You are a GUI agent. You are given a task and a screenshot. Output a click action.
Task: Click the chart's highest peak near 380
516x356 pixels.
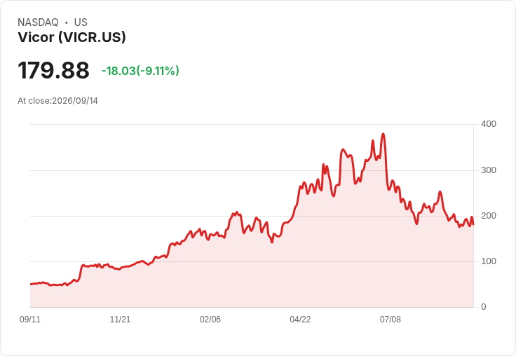(383, 134)
